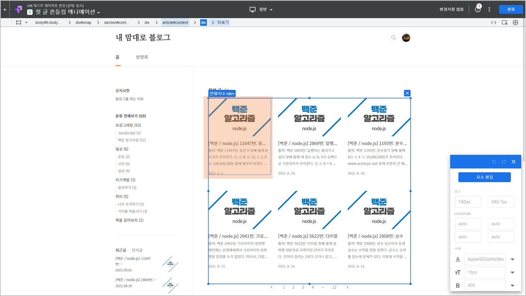526x296 pixels.
Task: Open 자기계발 (3) category
Action: (125, 180)
